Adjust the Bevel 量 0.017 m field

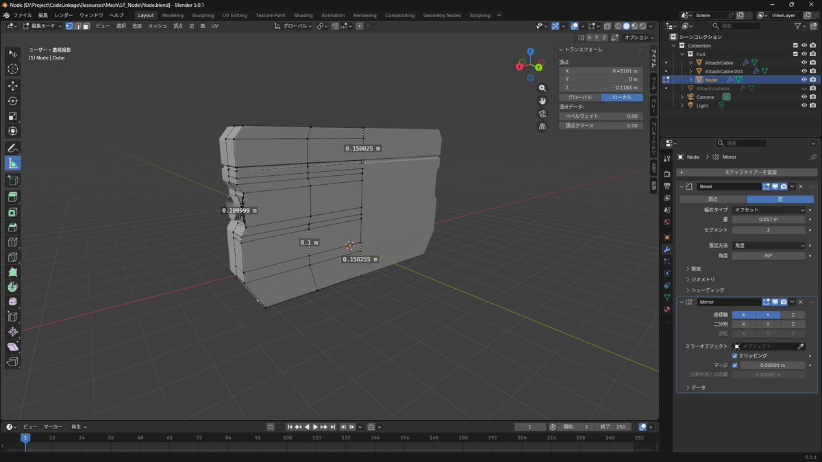769,220
